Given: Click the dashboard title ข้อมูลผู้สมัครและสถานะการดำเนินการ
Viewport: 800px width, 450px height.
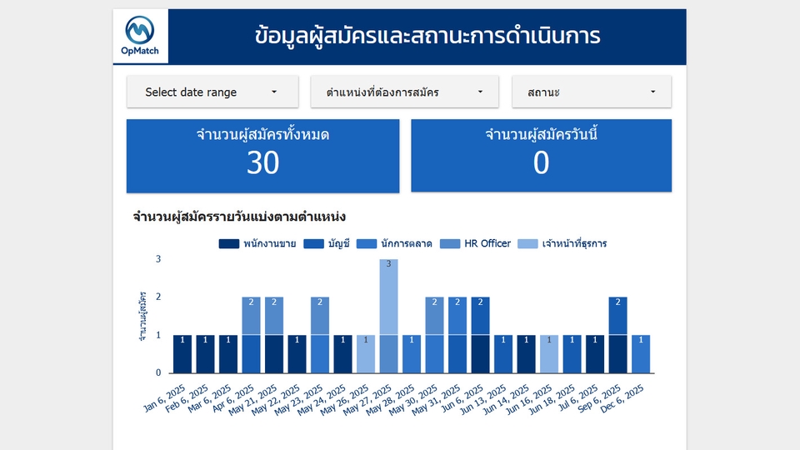Looking at the screenshot, I should [x=427, y=37].
